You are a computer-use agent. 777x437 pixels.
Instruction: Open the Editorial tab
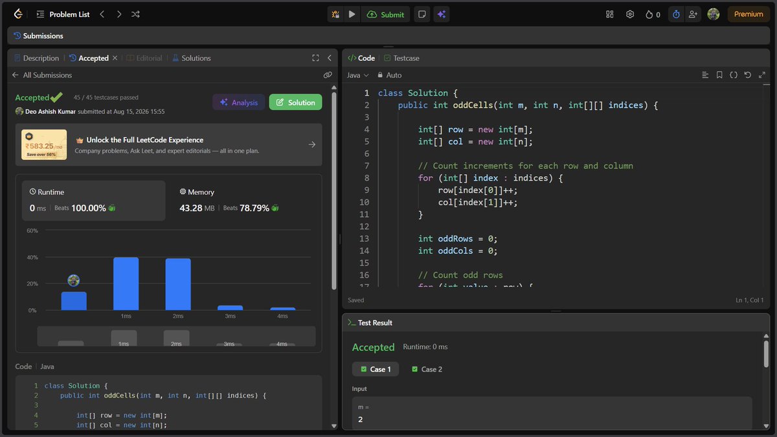144,58
